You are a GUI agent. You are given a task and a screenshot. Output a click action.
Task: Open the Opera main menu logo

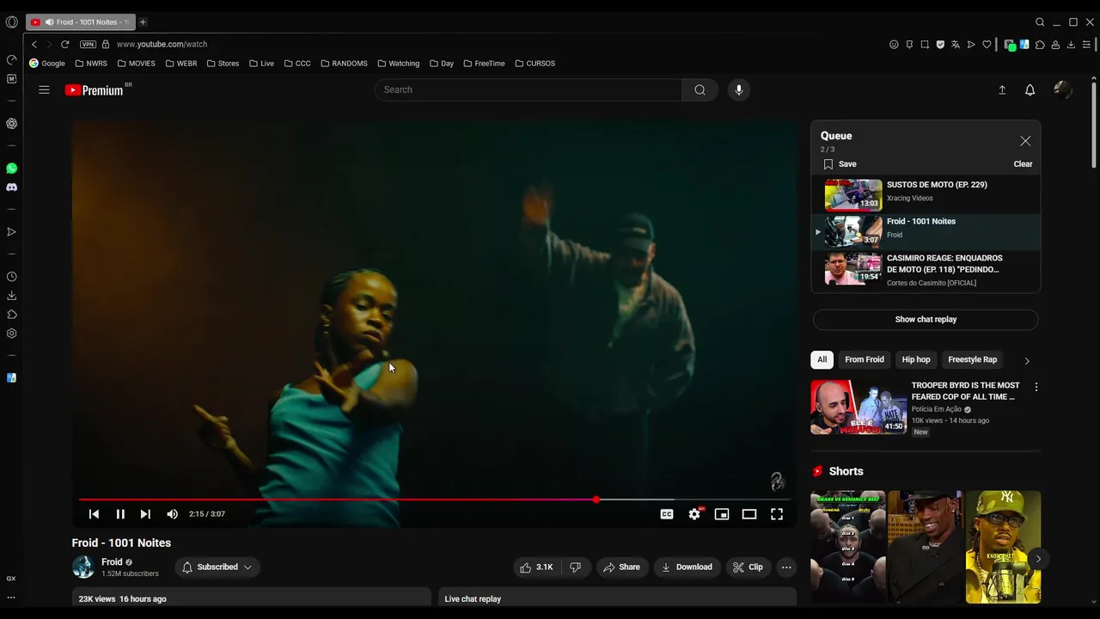coord(11,22)
